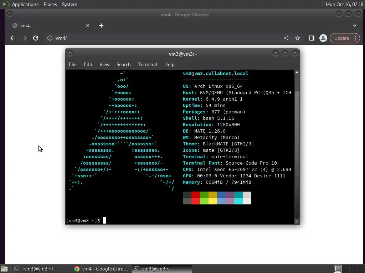Click the red color block
The width and height of the screenshot is (365, 273).
(x=196, y=198)
